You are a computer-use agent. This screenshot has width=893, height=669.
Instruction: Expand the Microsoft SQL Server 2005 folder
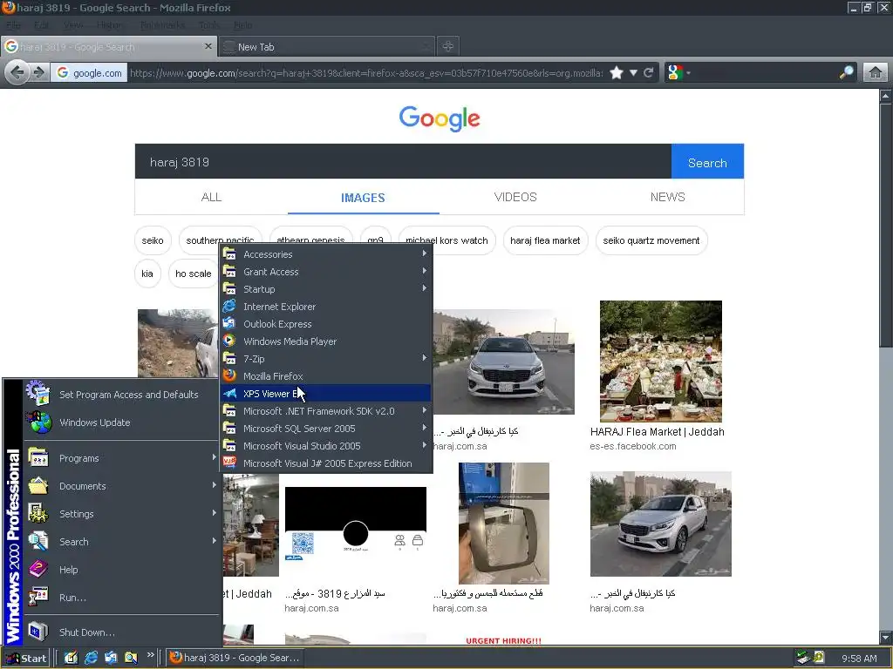pos(326,429)
